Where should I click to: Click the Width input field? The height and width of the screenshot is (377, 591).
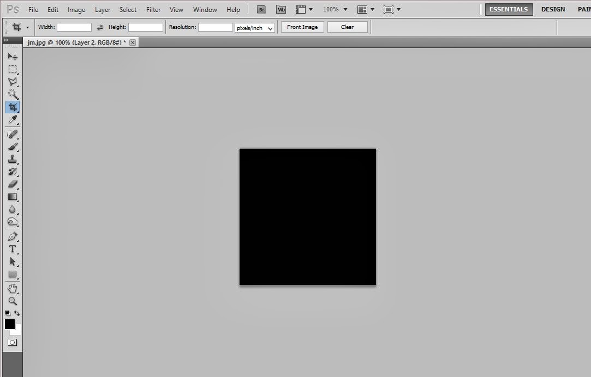pyautogui.click(x=74, y=27)
